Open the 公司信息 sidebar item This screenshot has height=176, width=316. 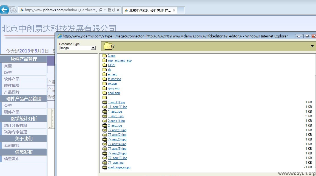(12, 145)
